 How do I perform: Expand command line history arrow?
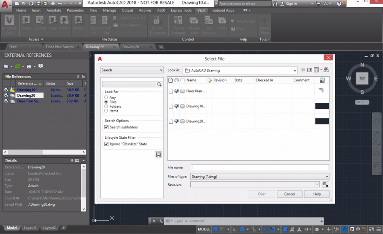(322, 221)
